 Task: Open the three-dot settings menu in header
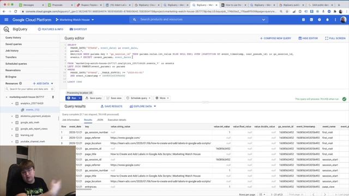click(335, 20)
